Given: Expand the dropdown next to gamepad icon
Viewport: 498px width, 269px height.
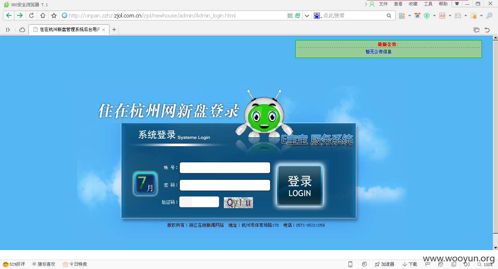Looking at the screenshot, I should point(466,16).
